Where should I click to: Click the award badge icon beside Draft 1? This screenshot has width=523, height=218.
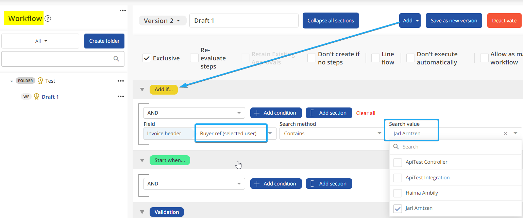point(36,97)
